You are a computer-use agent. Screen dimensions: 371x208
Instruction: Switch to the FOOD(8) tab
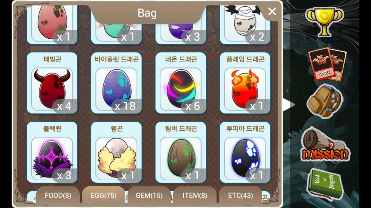[58, 196]
